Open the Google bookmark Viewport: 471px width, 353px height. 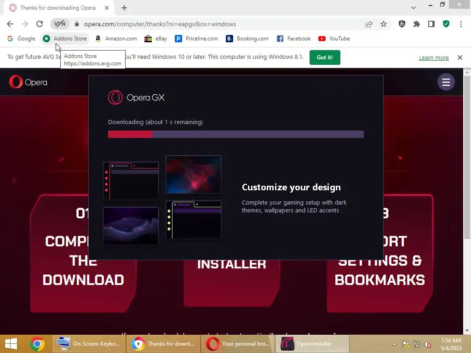pyautogui.click(x=21, y=39)
